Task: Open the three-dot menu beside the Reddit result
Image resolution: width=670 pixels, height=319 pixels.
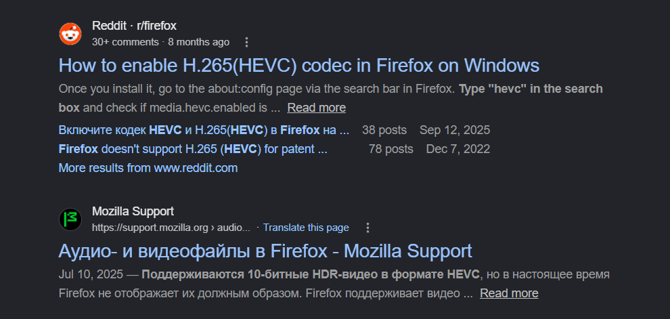Action: pyautogui.click(x=246, y=43)
